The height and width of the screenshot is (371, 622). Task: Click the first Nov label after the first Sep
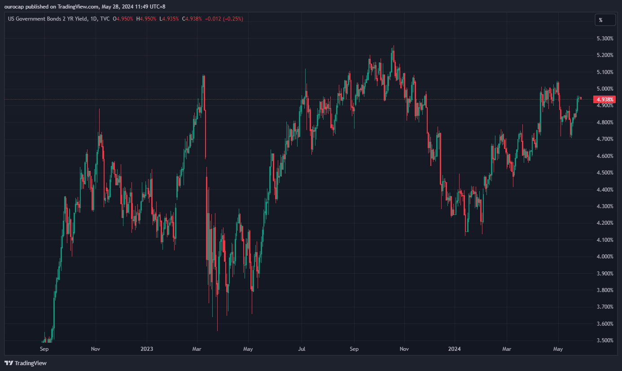click(x=95, y=349)
